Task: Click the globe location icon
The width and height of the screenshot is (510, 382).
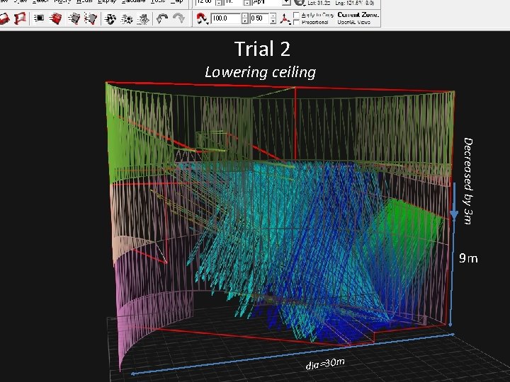Action: (299, 3)
